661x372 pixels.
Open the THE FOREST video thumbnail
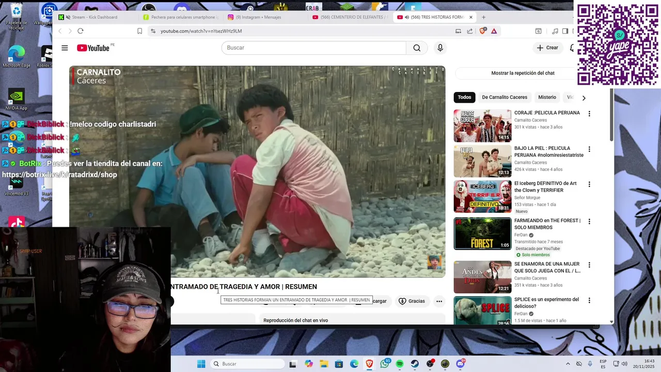click(x=482, y=234)
